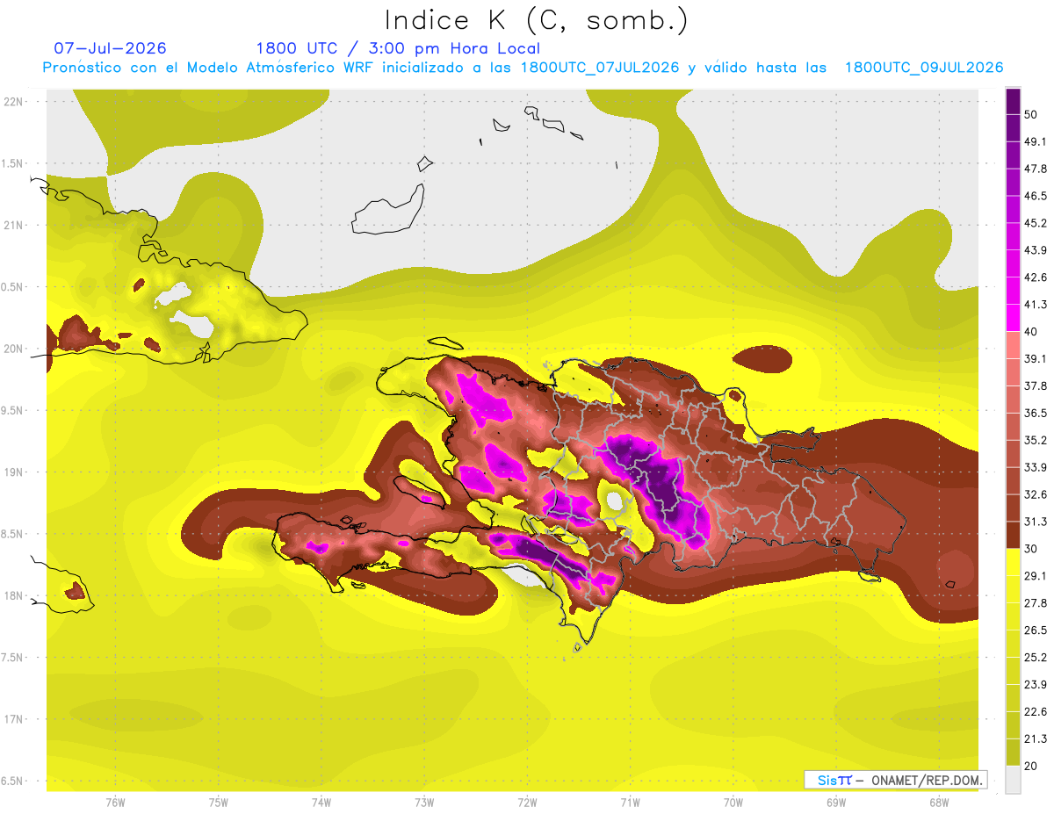This screenshot has width=1054, height=814.
Task: Click the "32.6" colorbar value
Action: coord(1036,494)
